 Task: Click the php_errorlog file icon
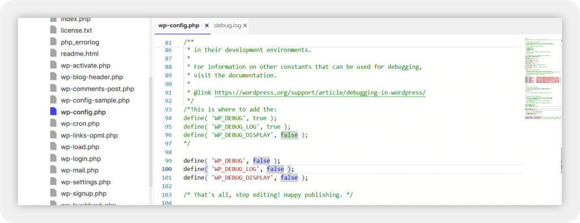click(x=53, y=42)
